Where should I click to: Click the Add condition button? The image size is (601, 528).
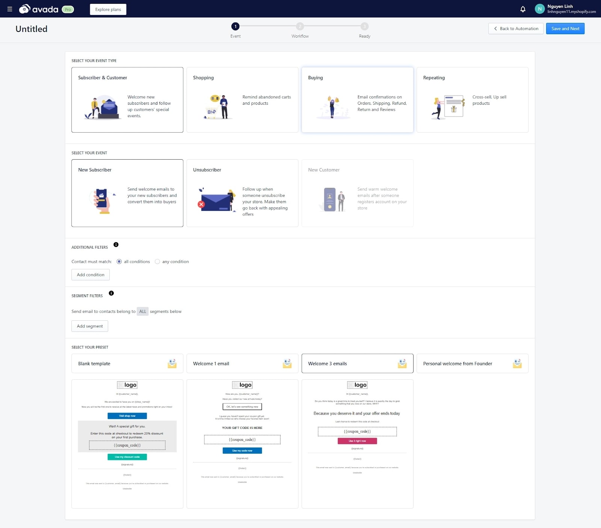pyautogui.click(x=91, y=275)
